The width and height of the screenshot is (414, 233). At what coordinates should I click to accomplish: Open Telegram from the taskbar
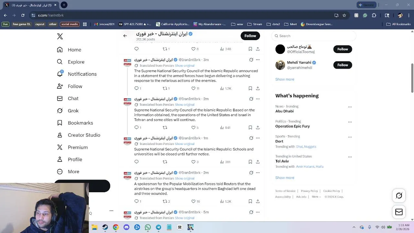click(158, 227)
